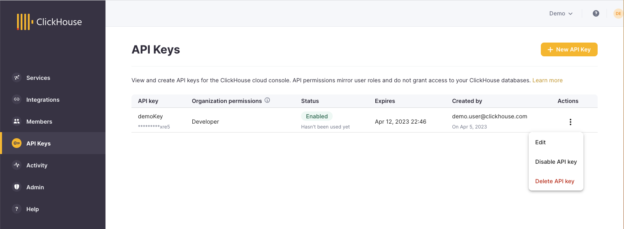
Task: Click the Created by column header
Action: (467, 101)
